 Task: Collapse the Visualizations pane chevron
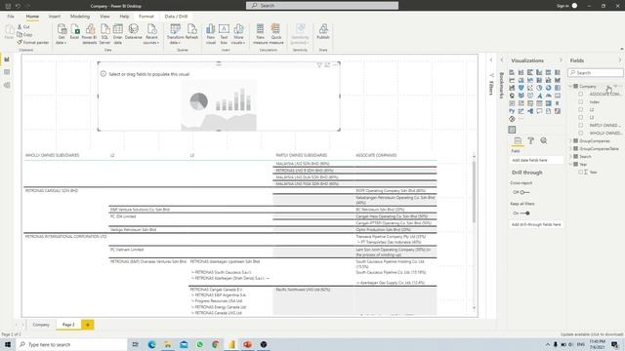coord(561,60)
